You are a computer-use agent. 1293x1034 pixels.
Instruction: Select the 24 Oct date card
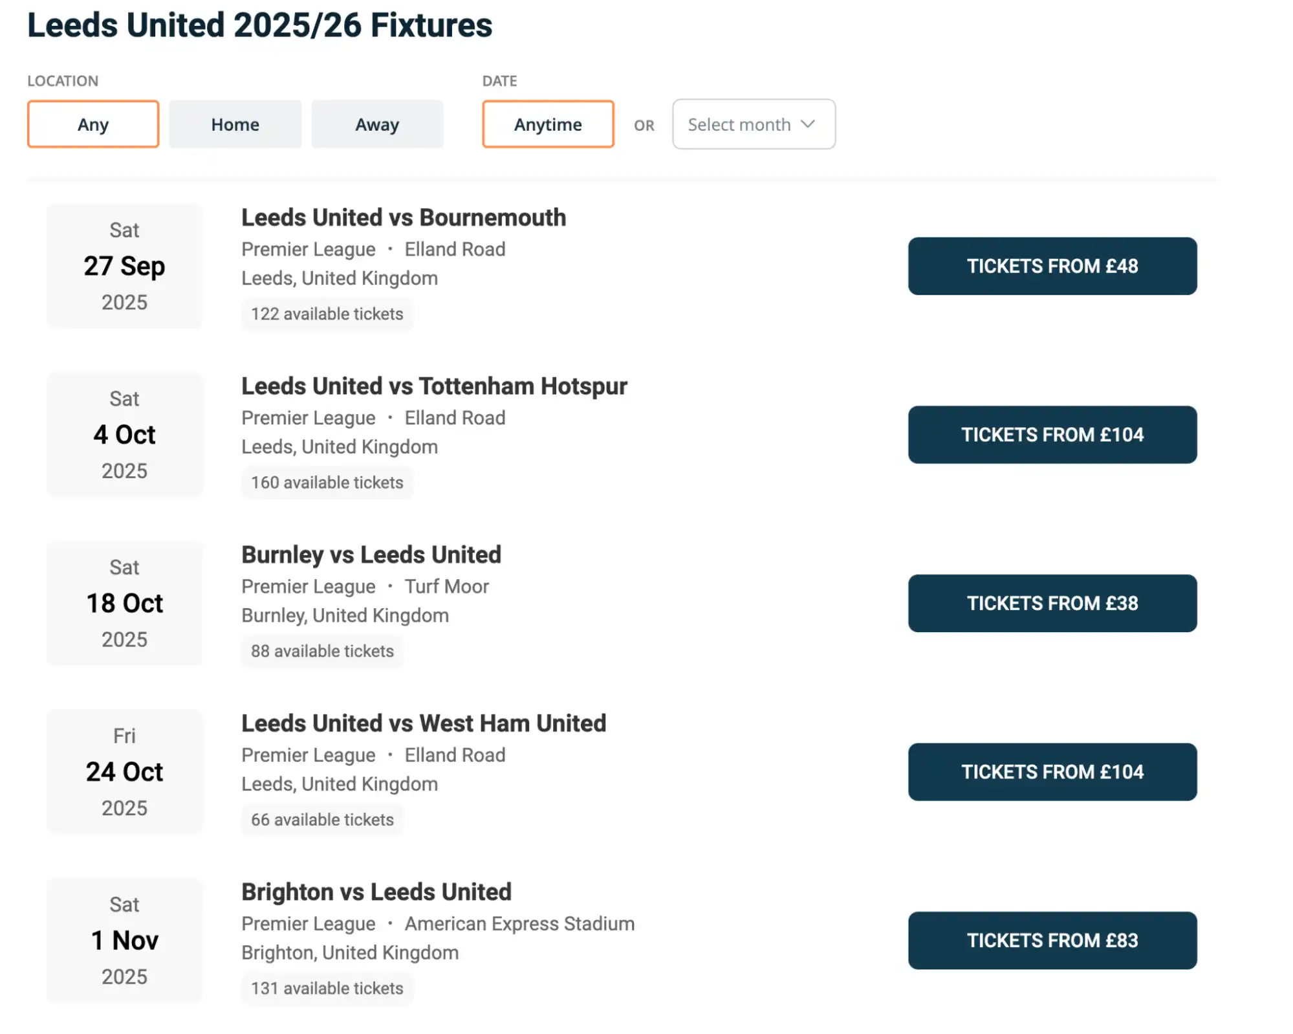click(x=124, y=773)
